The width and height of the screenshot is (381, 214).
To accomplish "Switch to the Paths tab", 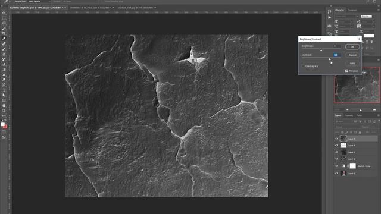I will [359, 115].
